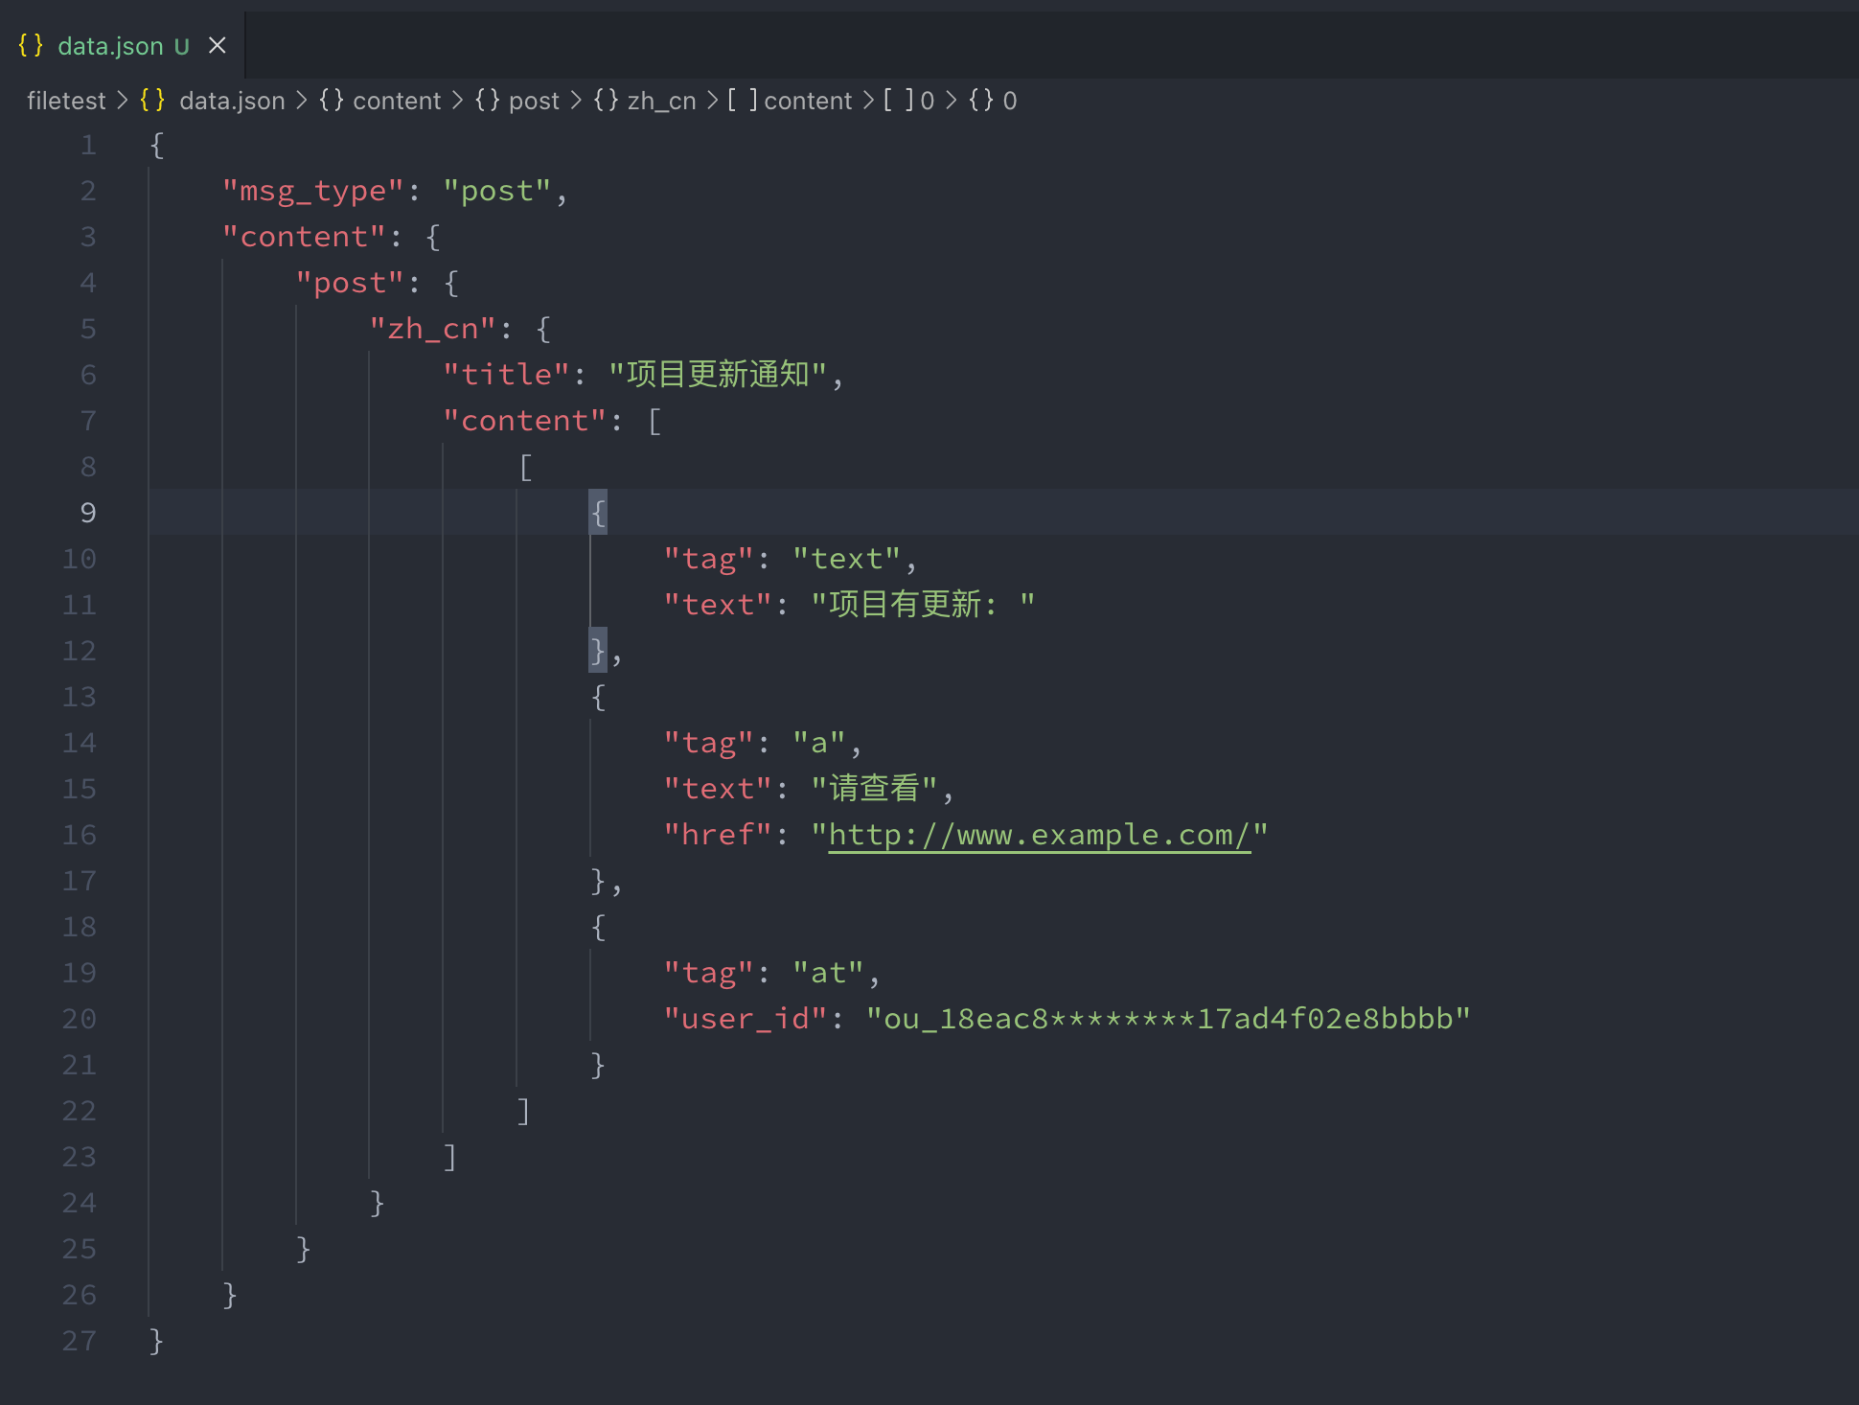Click the JSON file icon in data.json tab
Screen dimensions: 1859x1405
[31, 45]
